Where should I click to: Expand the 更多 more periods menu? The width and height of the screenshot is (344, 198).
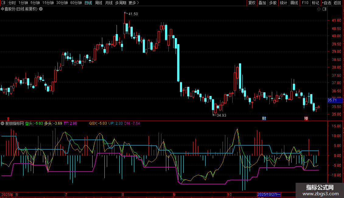pyautogui.click(x=134, y=3)
